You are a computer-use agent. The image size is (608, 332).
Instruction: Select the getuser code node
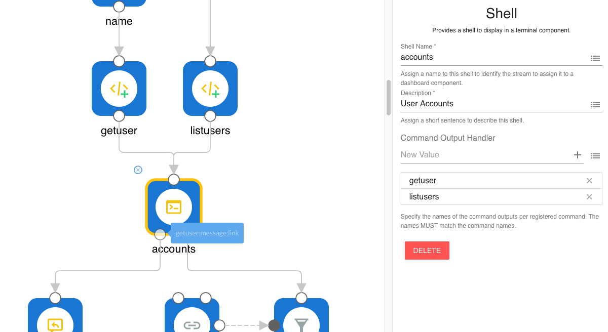pos(119,89)
